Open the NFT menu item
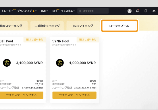This screenshot has height=110, width=158. [x=55, y=11]
